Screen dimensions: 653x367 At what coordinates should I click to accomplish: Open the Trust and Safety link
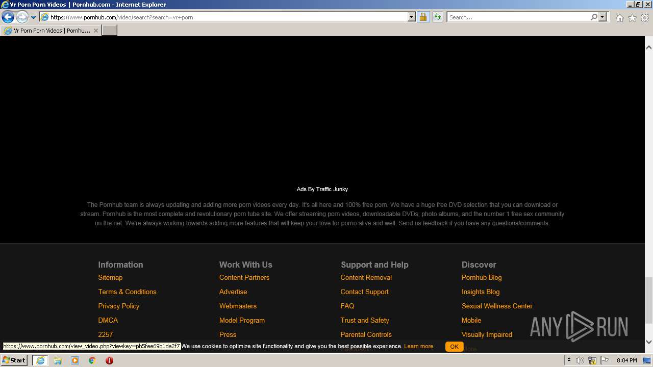(365, 320)
